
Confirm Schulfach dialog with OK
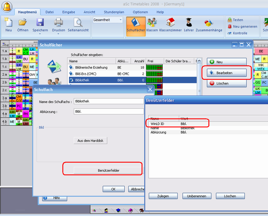(114, 189)
